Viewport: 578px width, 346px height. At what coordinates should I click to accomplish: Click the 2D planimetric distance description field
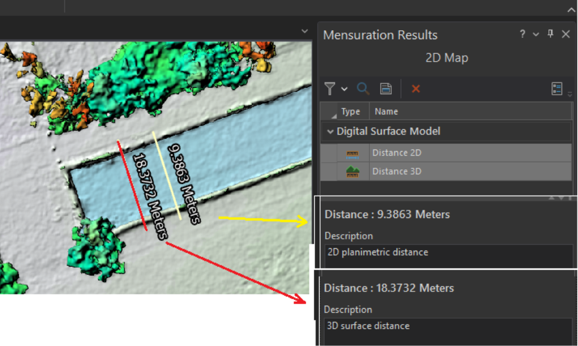tap(427, 252)
